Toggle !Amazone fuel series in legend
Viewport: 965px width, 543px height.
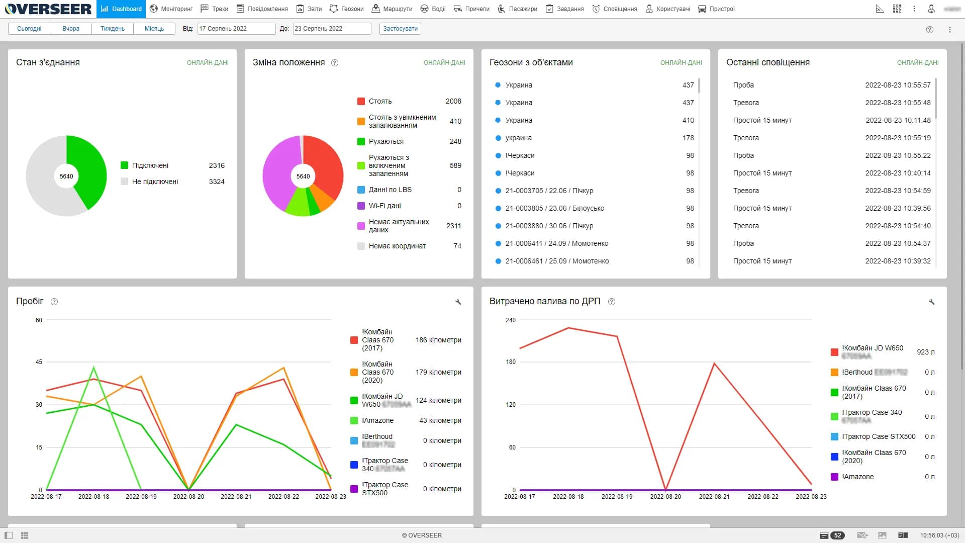tap(883, 477)
